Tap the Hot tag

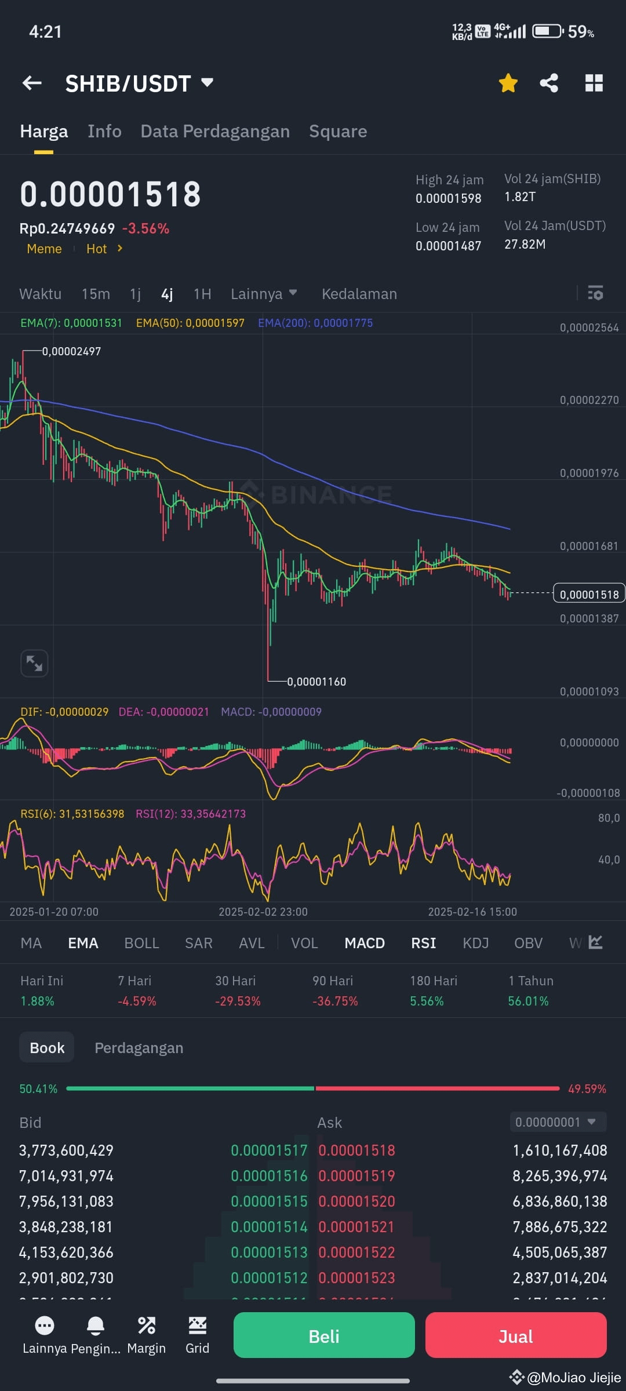(x=97, y=249)
